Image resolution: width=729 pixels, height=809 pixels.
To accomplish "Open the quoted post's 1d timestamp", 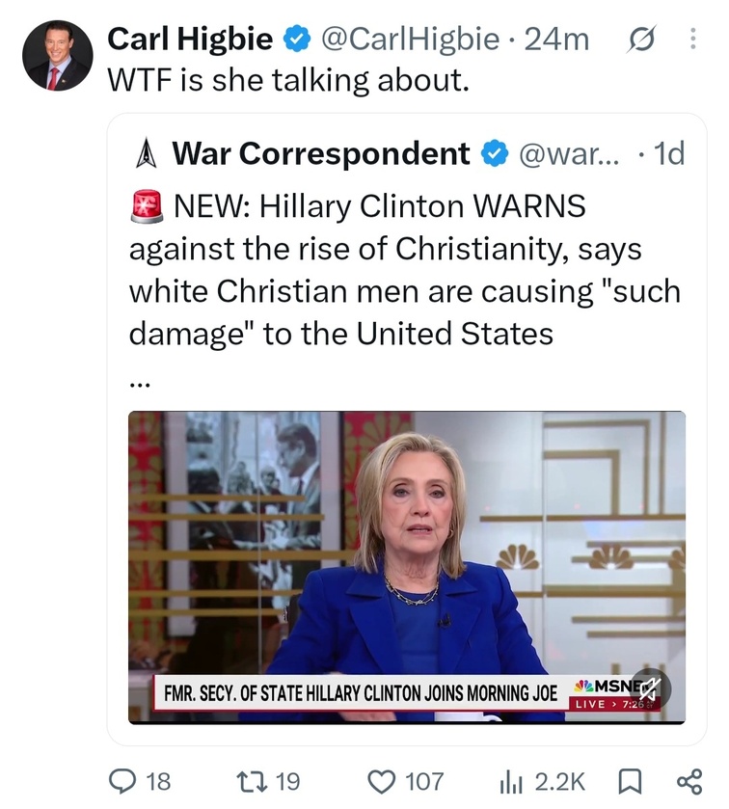I will click(668, 153).
